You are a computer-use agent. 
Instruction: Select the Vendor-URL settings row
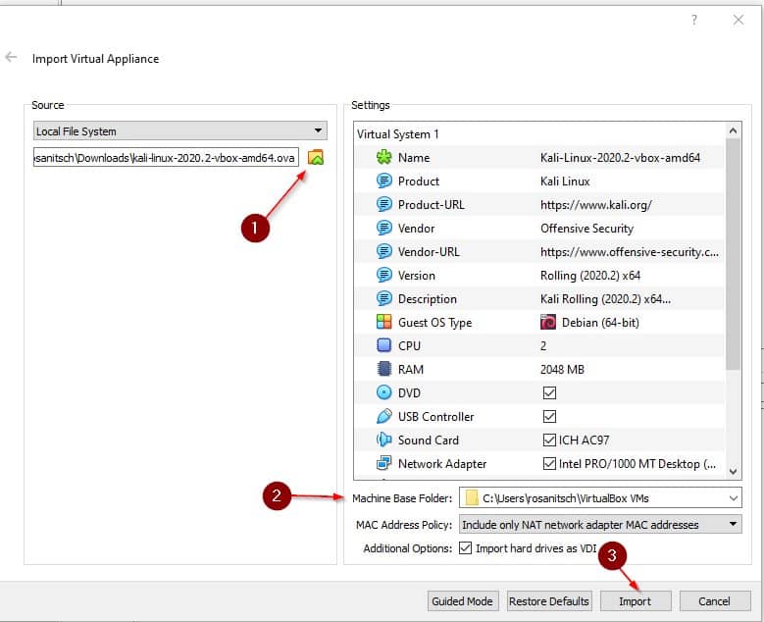539,252
